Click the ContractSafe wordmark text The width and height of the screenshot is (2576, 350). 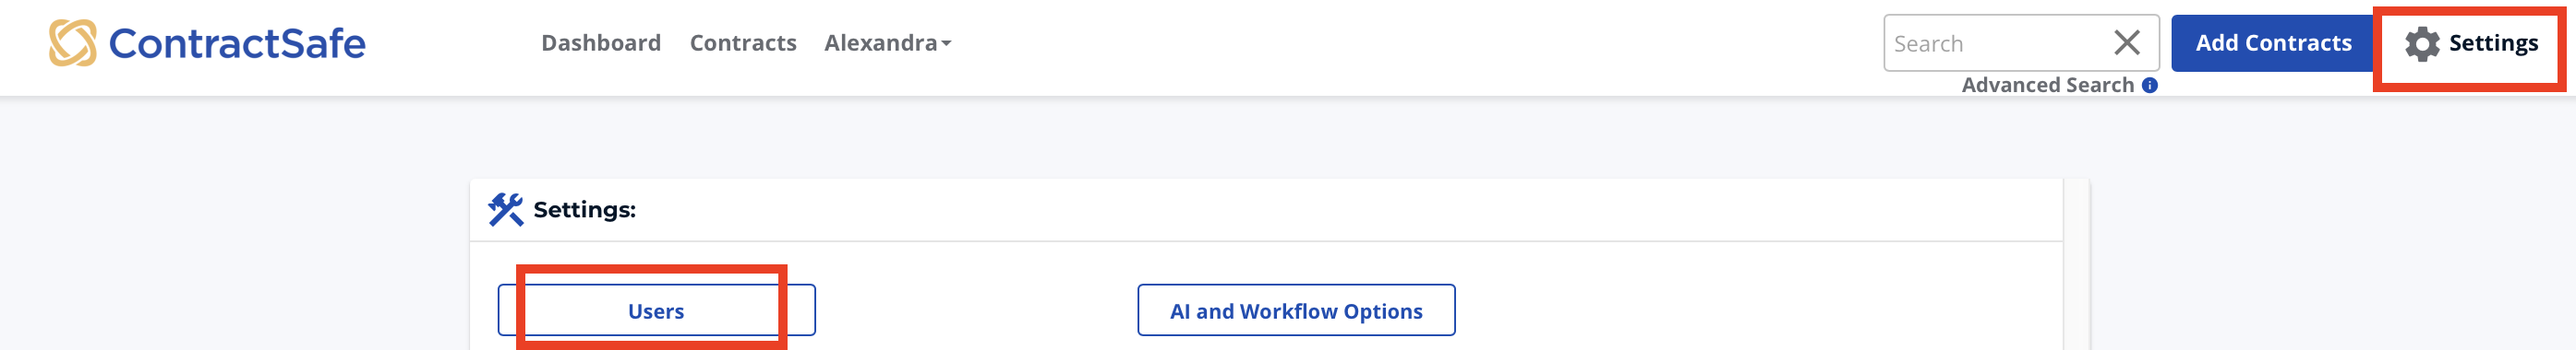[x=237, y=44]
